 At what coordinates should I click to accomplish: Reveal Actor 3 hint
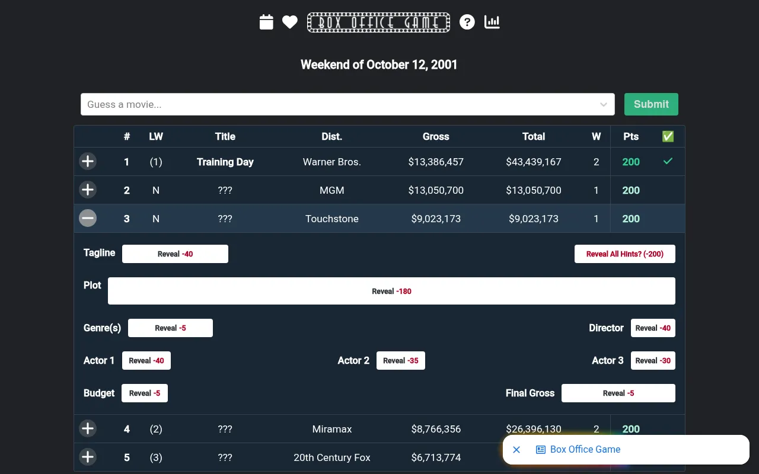pos(653,360)
